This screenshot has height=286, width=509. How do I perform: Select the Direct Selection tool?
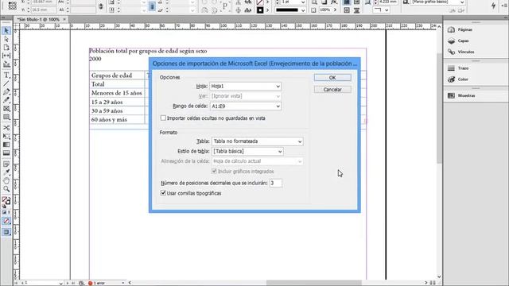point(6,39)
